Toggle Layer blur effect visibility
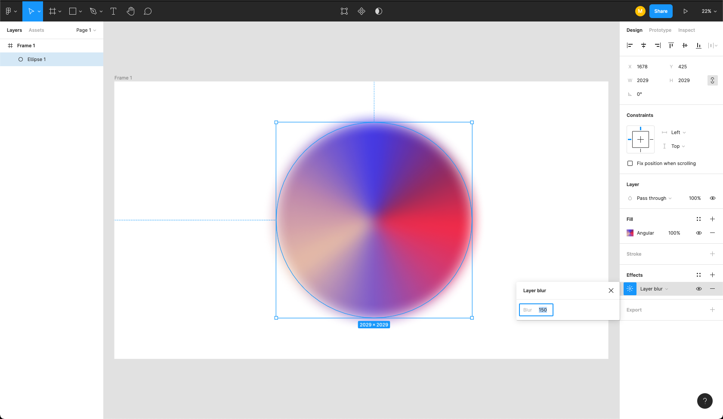This screenshot has width=723, height=419. (x=699, y=289)
